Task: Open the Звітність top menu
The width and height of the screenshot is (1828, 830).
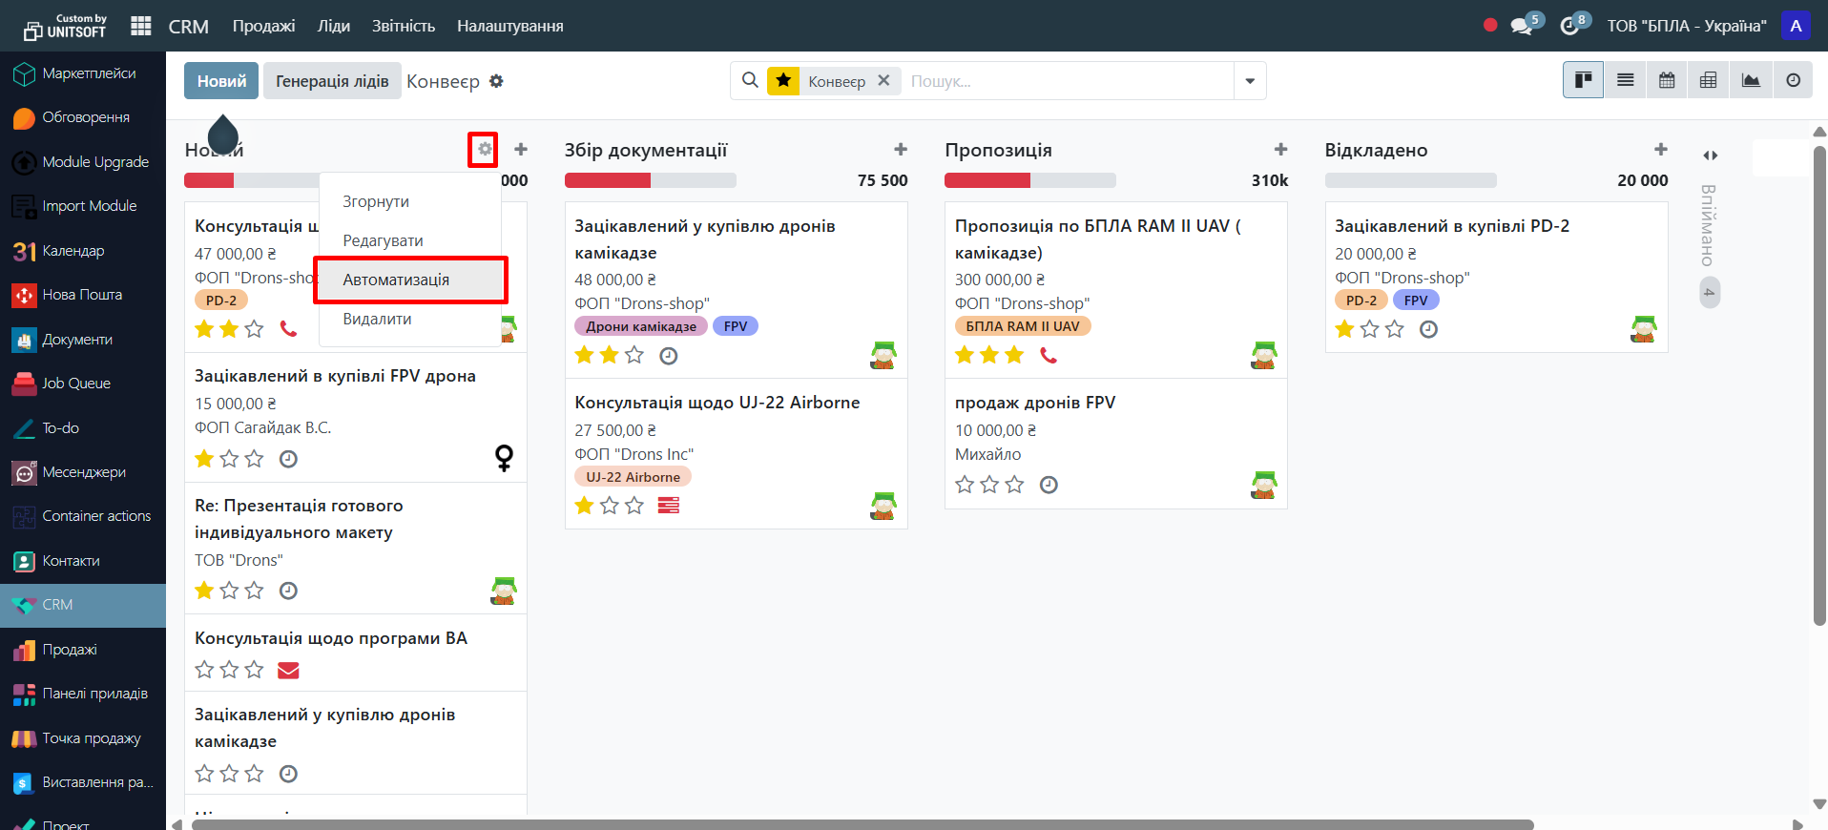Action: point(403,26)
